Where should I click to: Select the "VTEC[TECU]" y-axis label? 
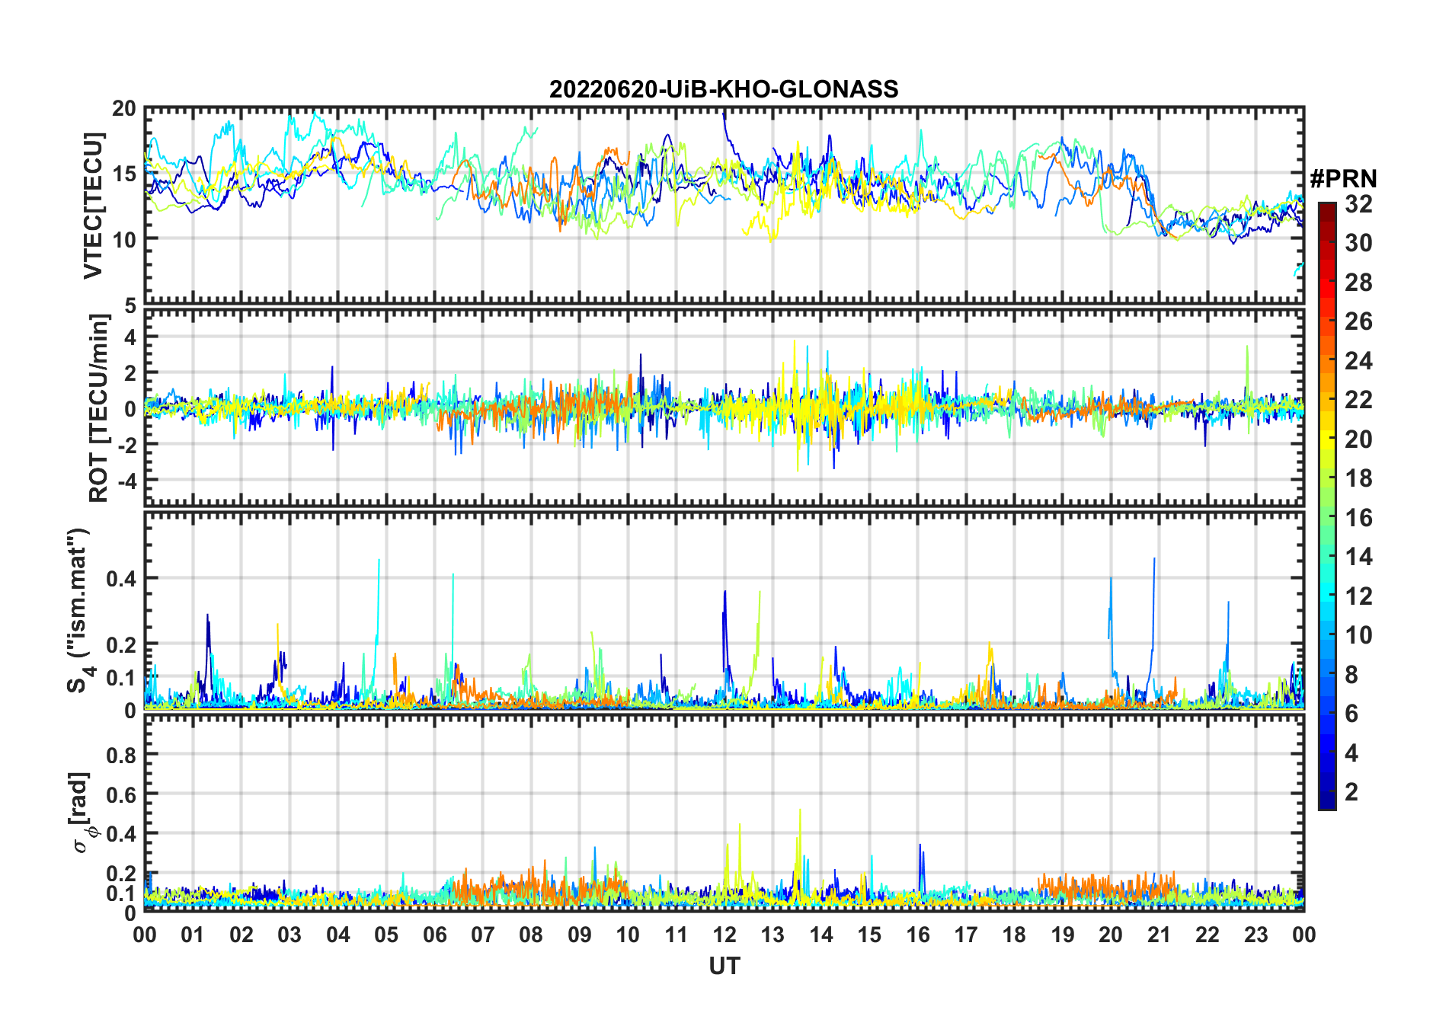point(93,206)
